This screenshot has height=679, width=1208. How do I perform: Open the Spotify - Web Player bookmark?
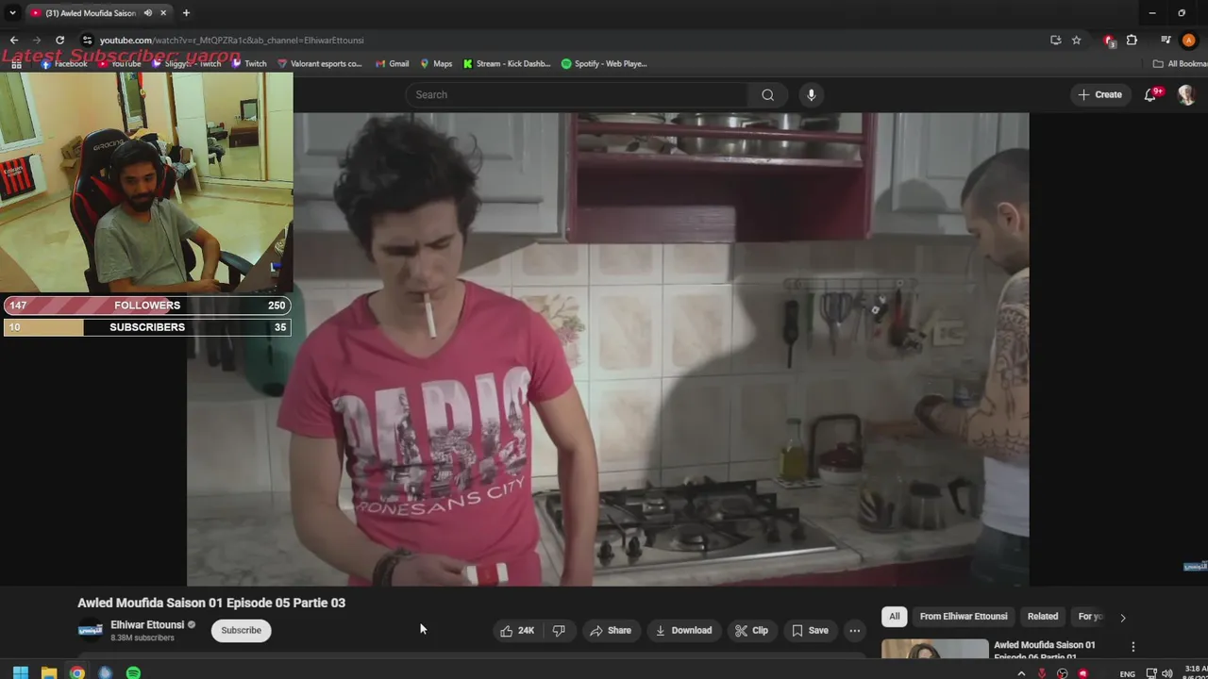pos(604,63)
